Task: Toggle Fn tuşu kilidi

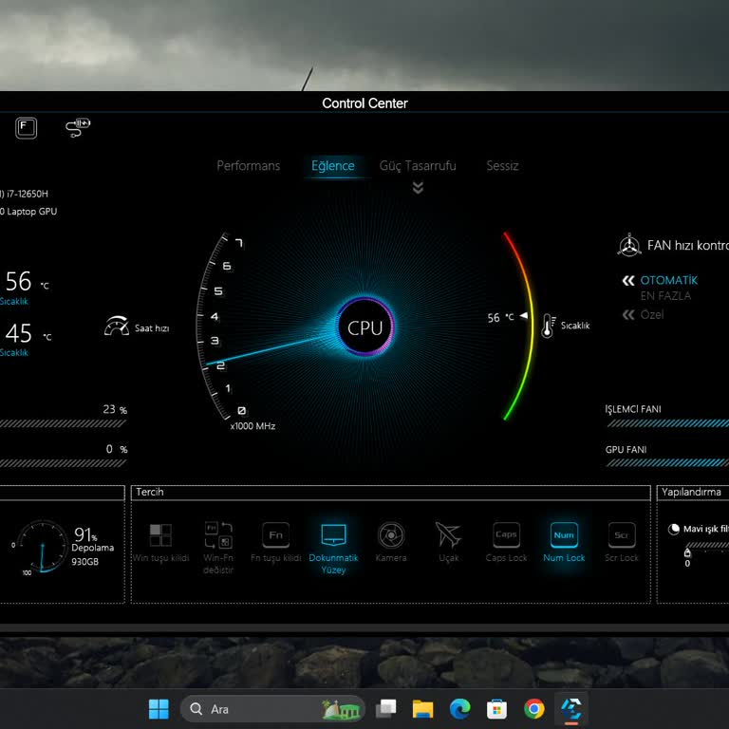Action: (x=275, y=543)
